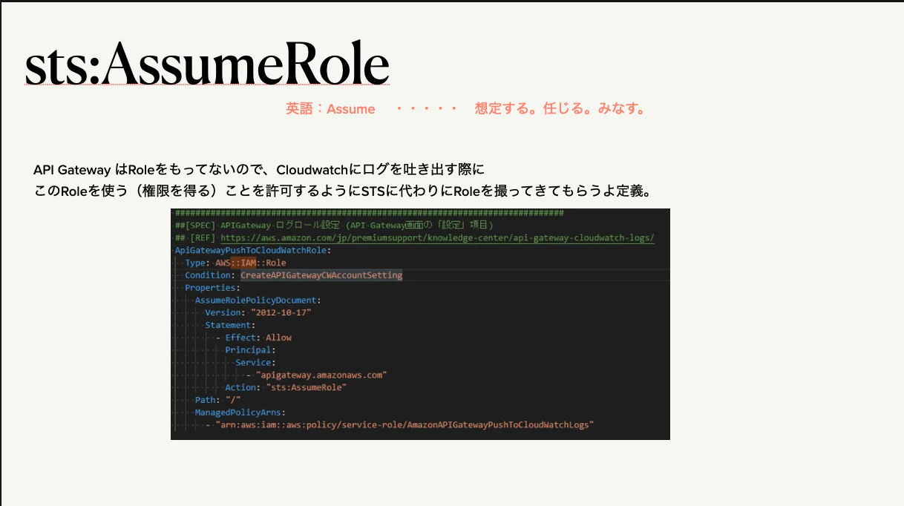
Task: Click the row of # characters atop the code
Action: click(369, 213)
